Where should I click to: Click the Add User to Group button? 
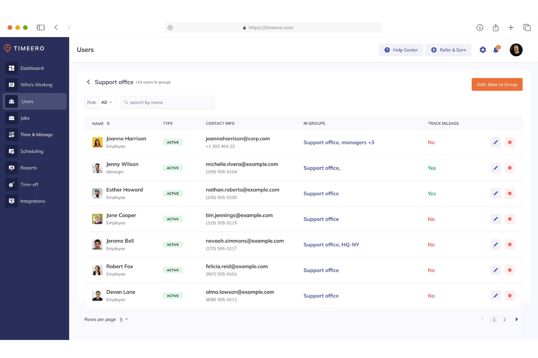click(497, 85)
